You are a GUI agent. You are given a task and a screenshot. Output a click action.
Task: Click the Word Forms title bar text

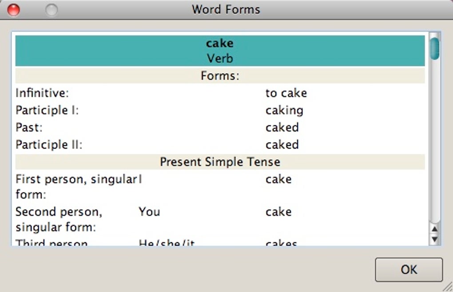coord(226,9)
